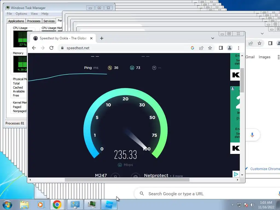Click the download arrow icon beside Mbps
The image size is (280, 210).
point(120,165)
